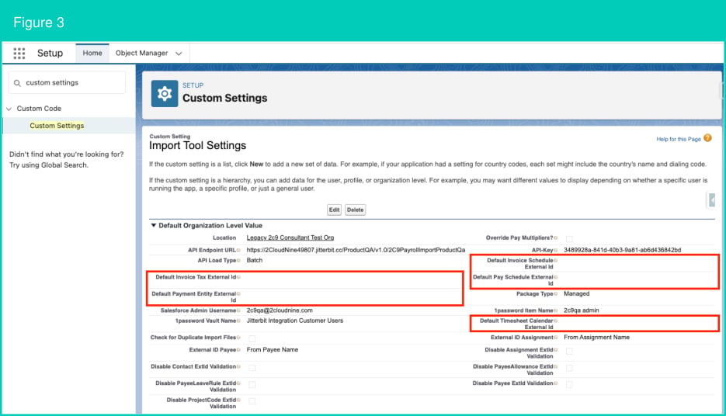Viewport: 726px width, 416px height.
Task: Click Default Payment Entity External Id label
Action: (193, 297)
